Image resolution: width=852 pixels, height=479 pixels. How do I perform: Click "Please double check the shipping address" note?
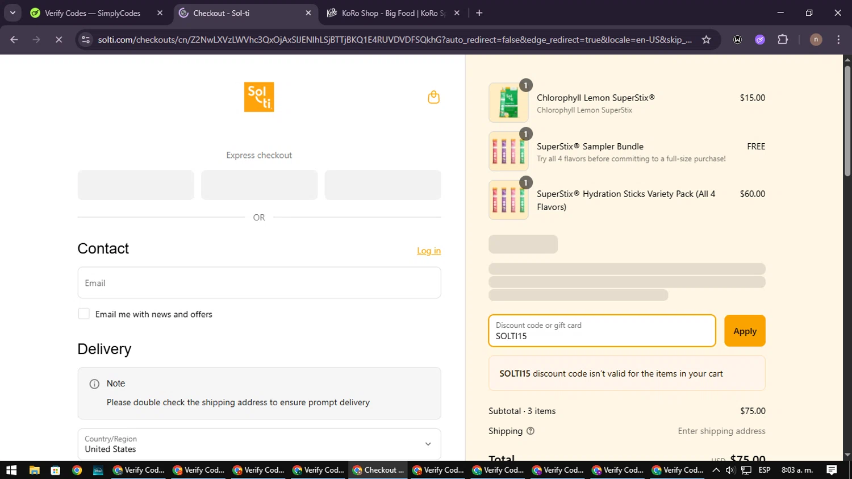(x=238, y=402)
